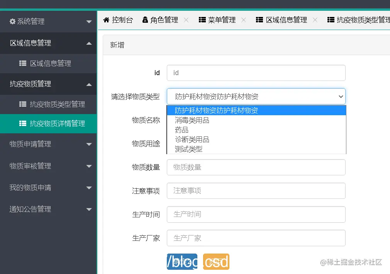Click the 新增 panel heading
This screenshot has width=390, height=274.
117,45
